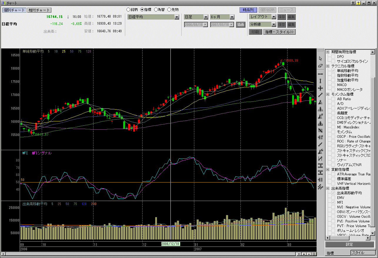Screen dimensions: 378x258
Task: Open the 6ヶ月 period dropdown
Action: 232,17
